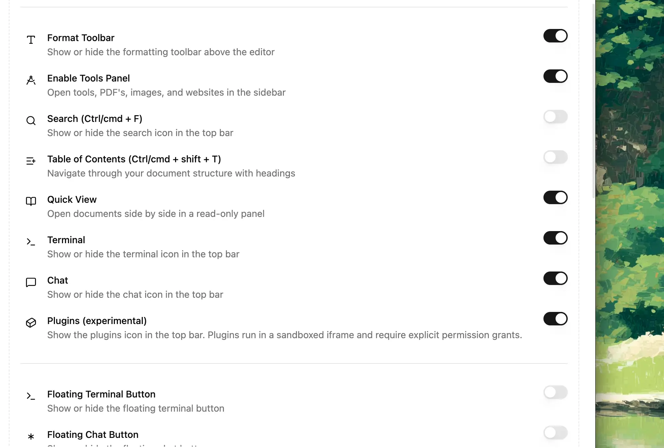The height and width of the screenshot is (448, 664).
Task: Click the Floating Chat Button asterisk icon
Action: click(x=31, y=437)
